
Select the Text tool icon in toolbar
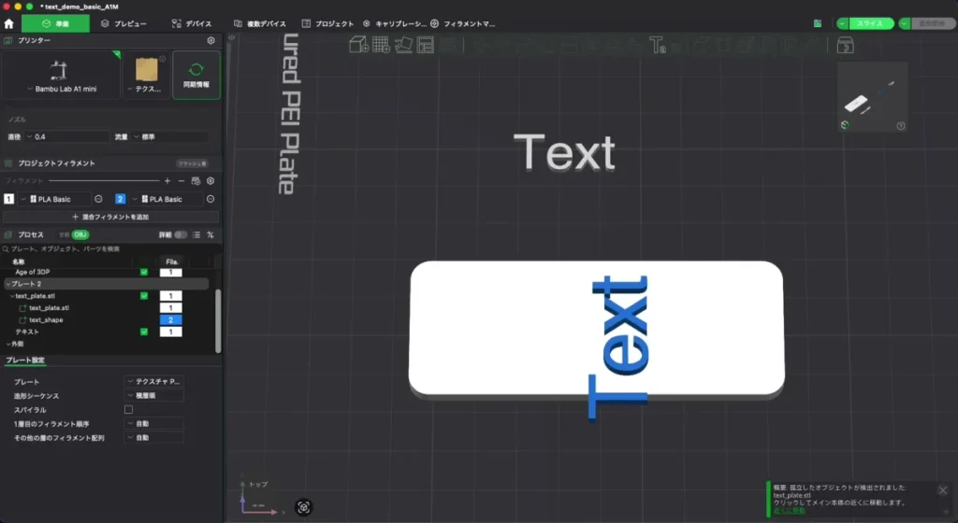coord(657,45)
